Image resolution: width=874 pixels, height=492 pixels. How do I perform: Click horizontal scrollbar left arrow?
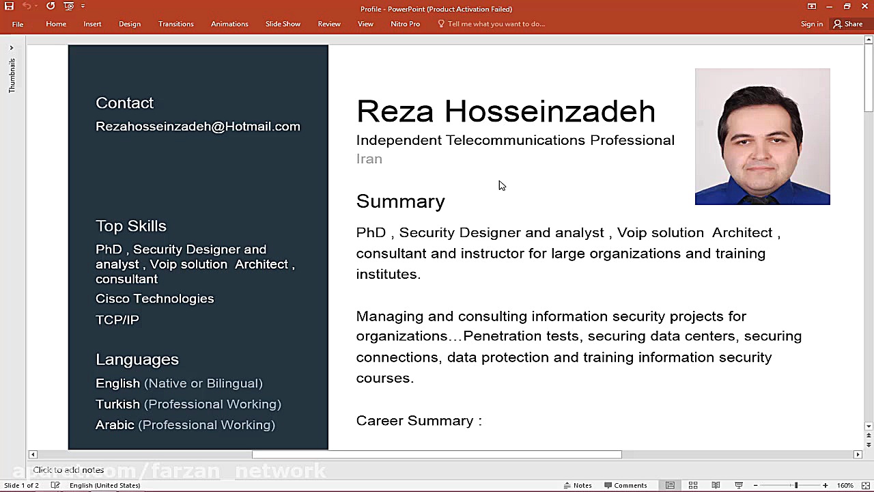(x=32, y=454)
